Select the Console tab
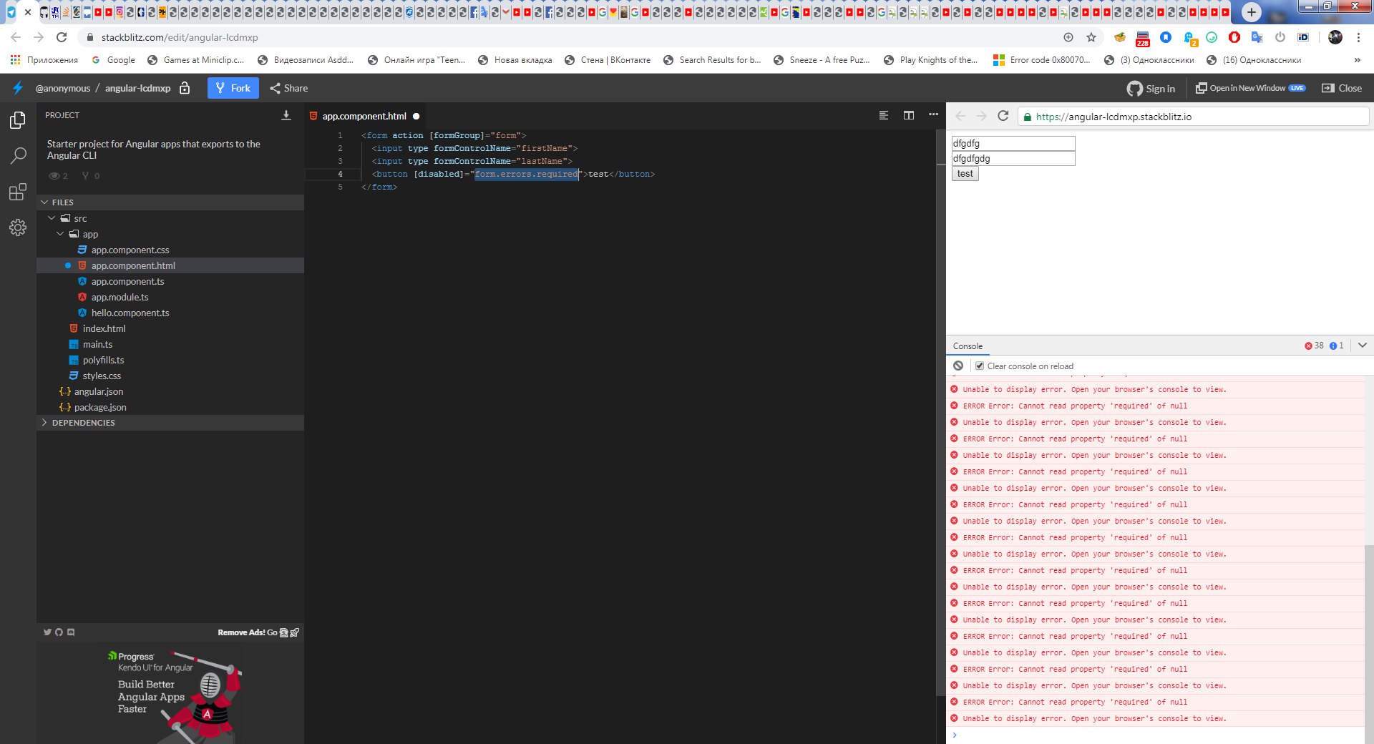This screenshot has height=744, width=1374. [968, 346]
